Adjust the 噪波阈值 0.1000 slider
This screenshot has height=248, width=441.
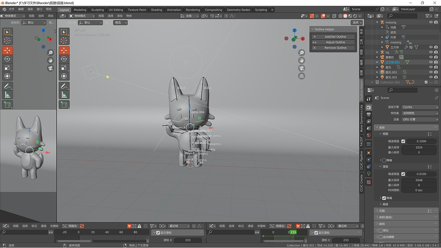(421, 141)
